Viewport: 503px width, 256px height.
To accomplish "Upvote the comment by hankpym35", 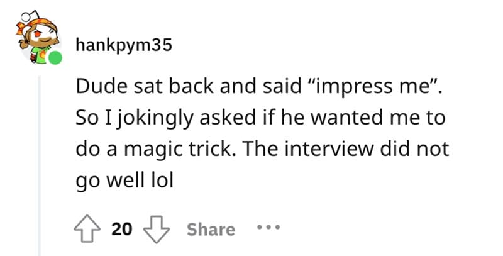I will (x=90, y=229).
